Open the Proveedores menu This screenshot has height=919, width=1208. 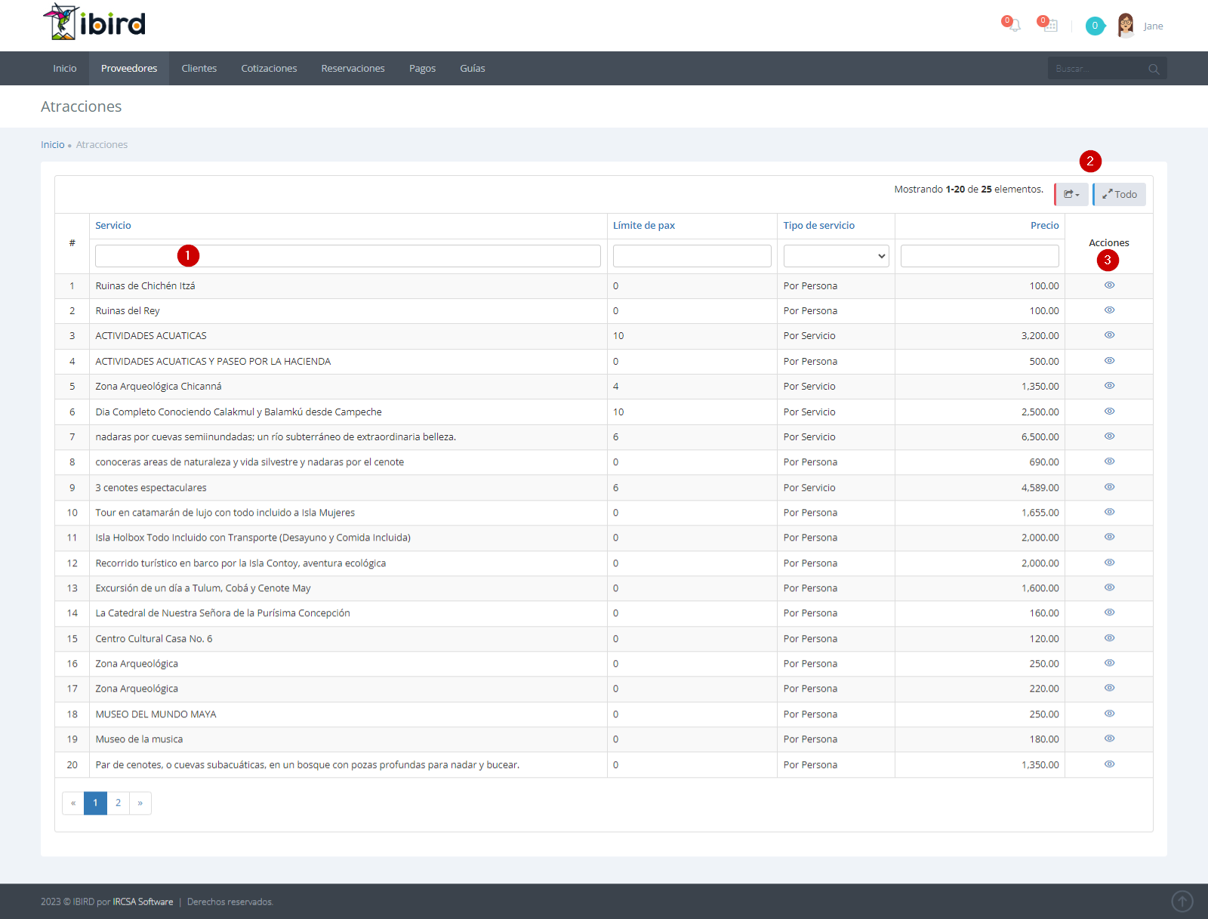129,69
